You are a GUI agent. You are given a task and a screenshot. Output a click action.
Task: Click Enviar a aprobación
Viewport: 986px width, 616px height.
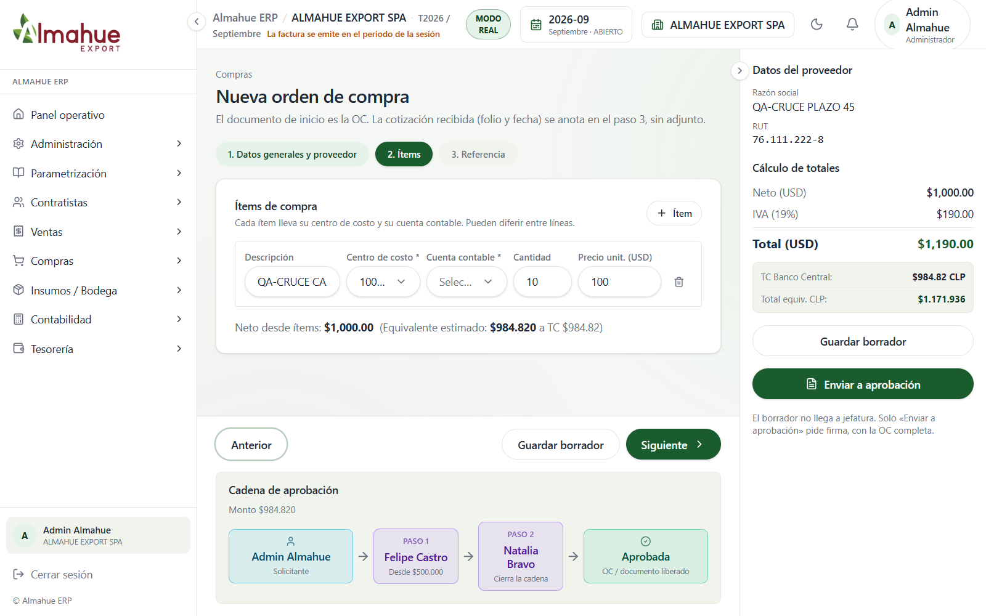point(863,384)
